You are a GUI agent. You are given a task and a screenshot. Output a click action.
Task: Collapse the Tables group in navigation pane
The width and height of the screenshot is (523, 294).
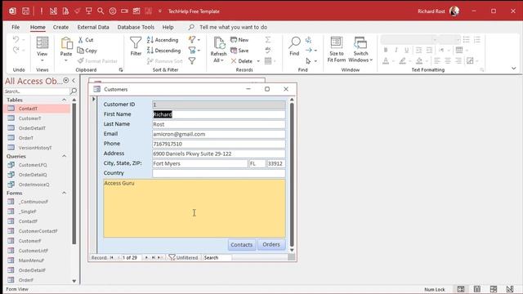64,100
